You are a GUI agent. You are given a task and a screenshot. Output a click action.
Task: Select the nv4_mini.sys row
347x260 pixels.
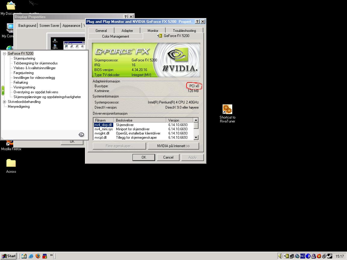143,129
